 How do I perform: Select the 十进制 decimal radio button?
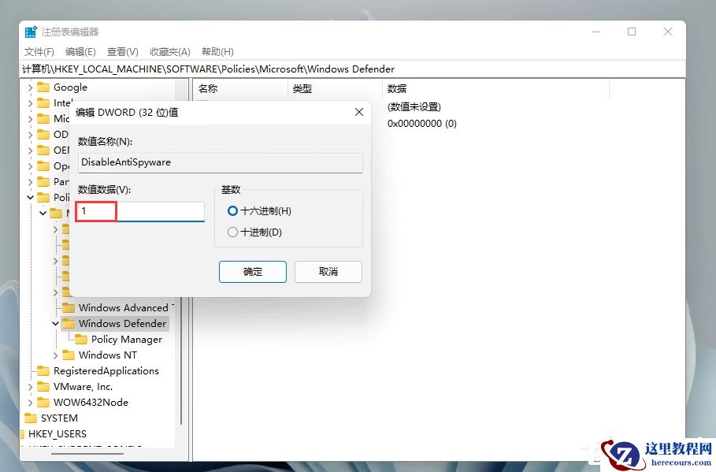232,232
